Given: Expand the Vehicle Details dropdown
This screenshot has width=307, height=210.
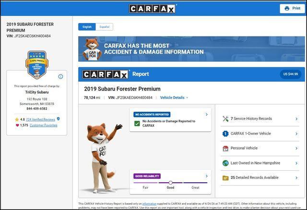Looking at the screenshot, I should coord(174,97).
